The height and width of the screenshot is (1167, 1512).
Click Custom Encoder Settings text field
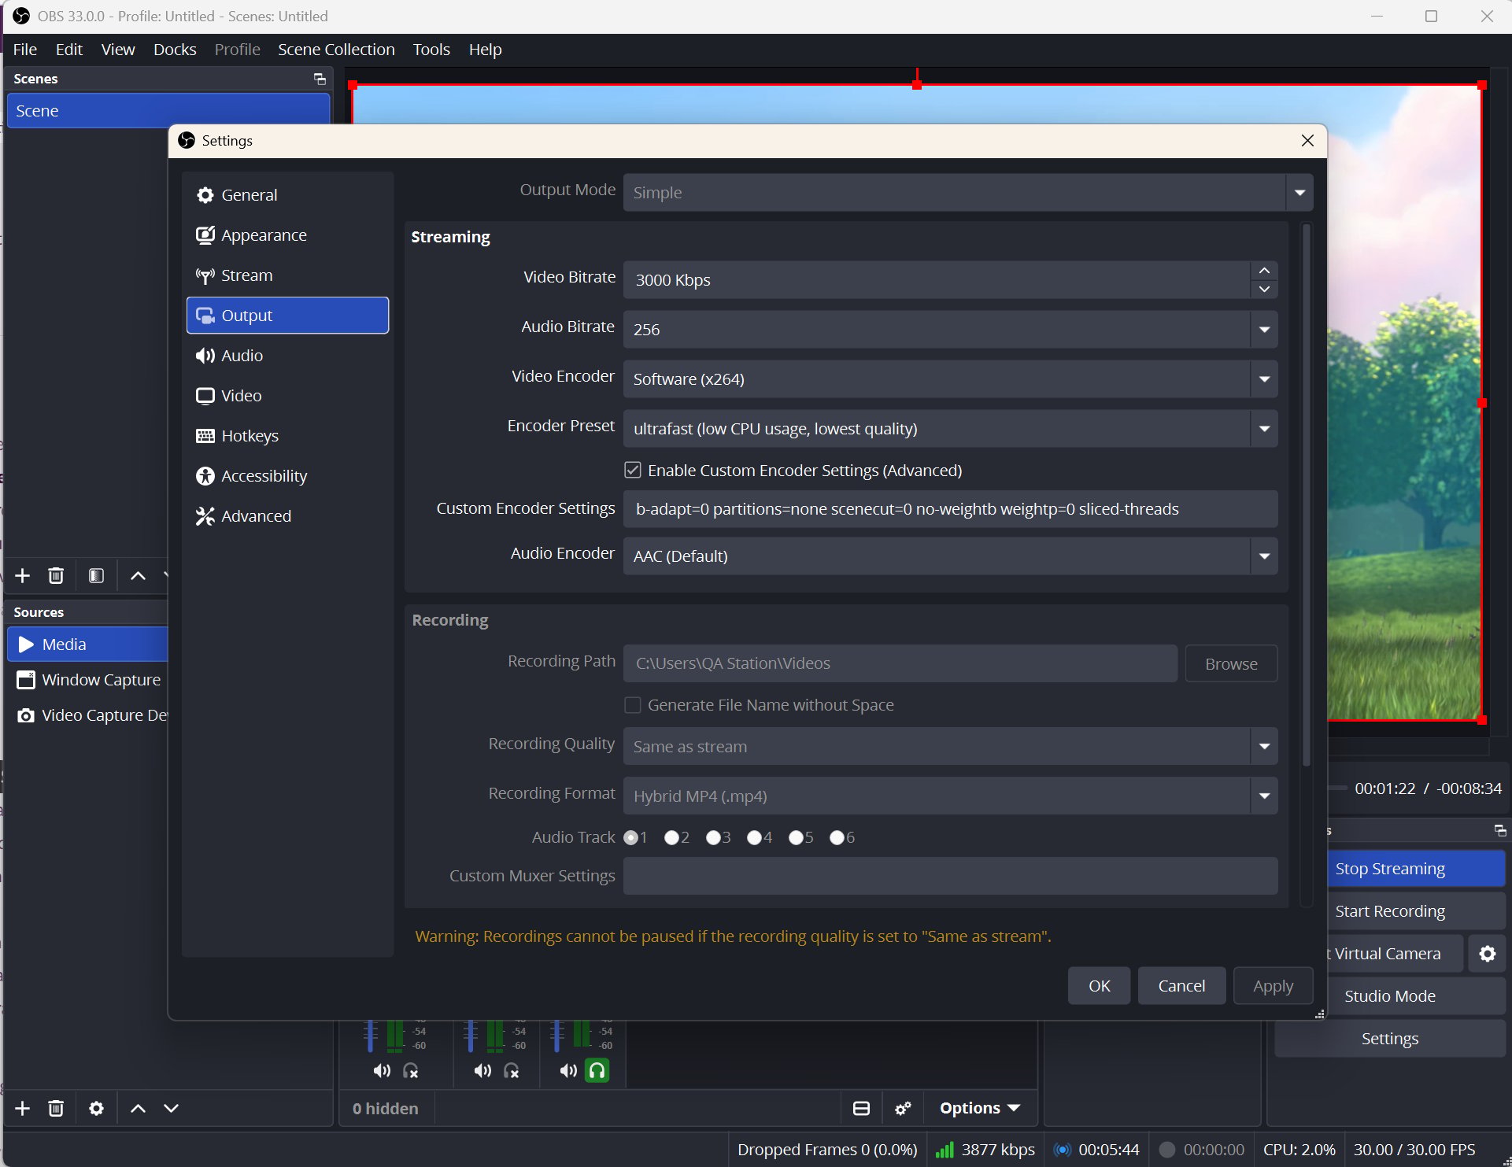(950, 509)
